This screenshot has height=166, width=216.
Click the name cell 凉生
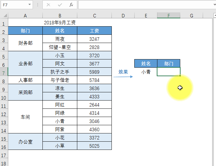point(60,88)
